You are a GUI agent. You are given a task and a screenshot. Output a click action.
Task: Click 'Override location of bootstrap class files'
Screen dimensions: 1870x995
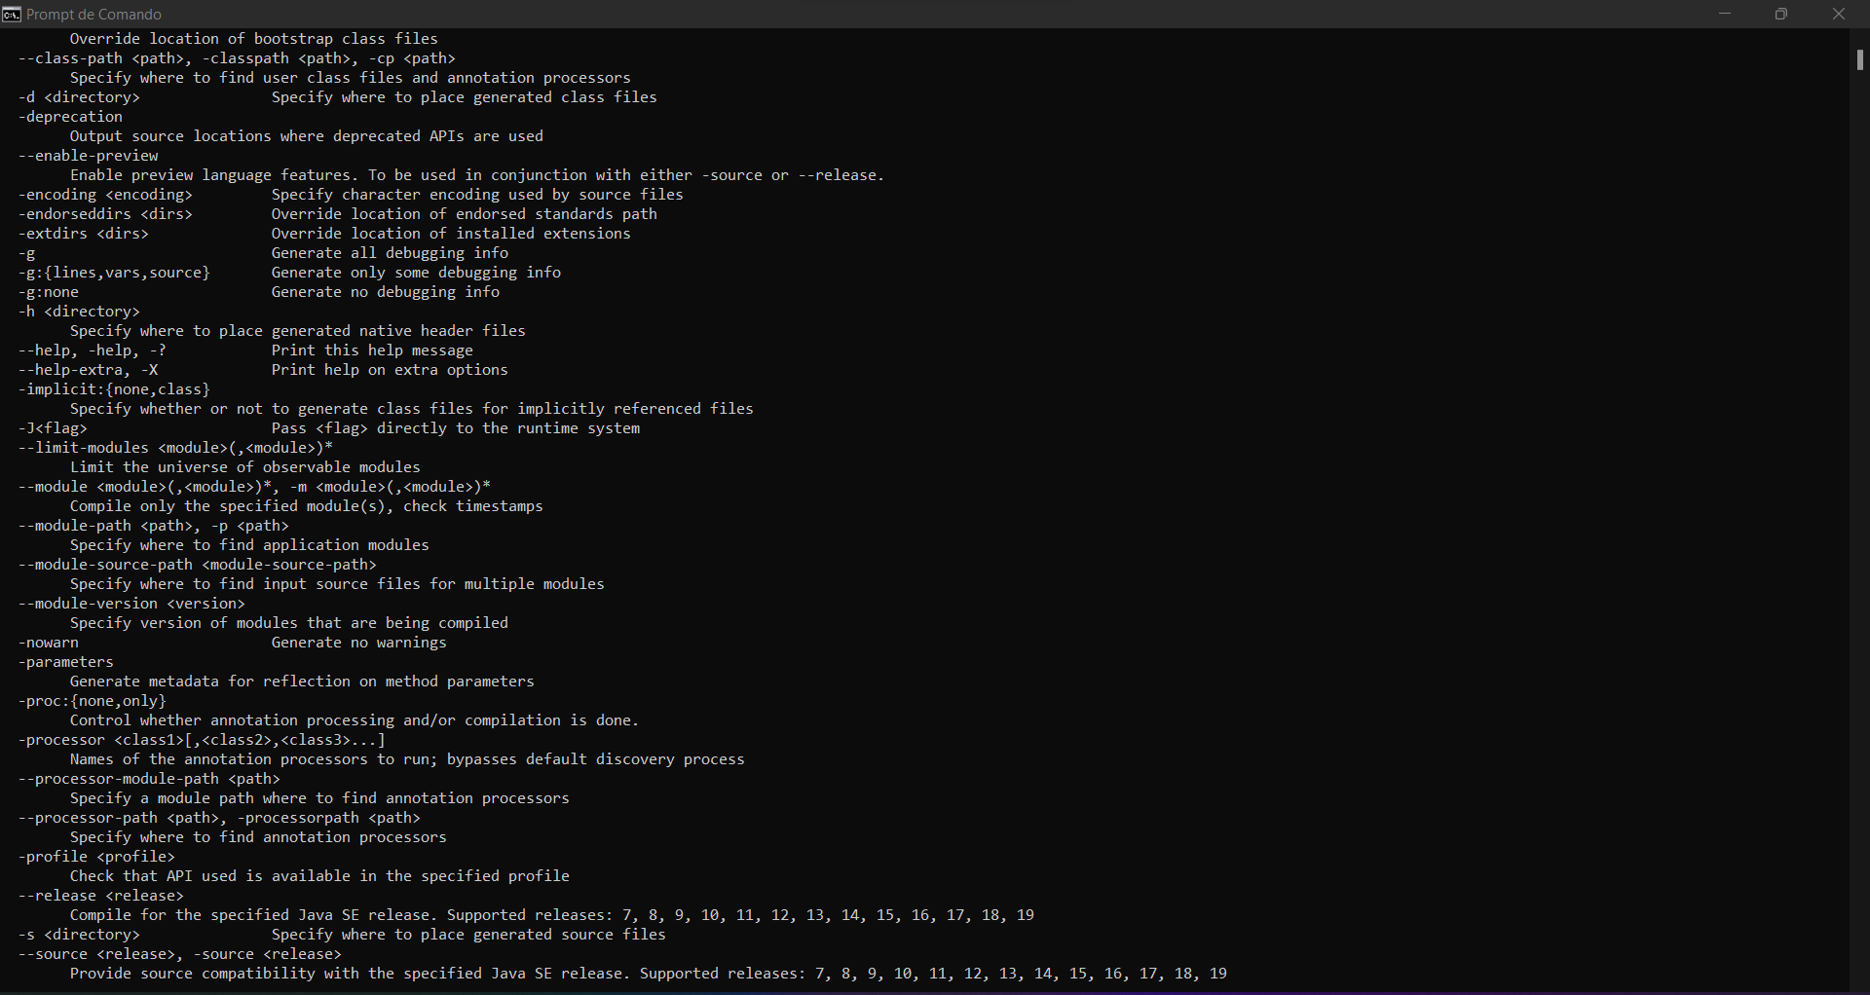(254, 39)
